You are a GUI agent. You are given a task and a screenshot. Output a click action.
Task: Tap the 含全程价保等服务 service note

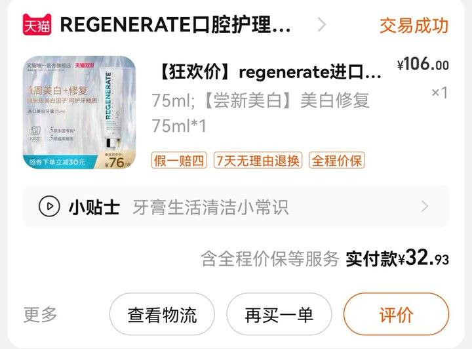[x=270, y=258]
